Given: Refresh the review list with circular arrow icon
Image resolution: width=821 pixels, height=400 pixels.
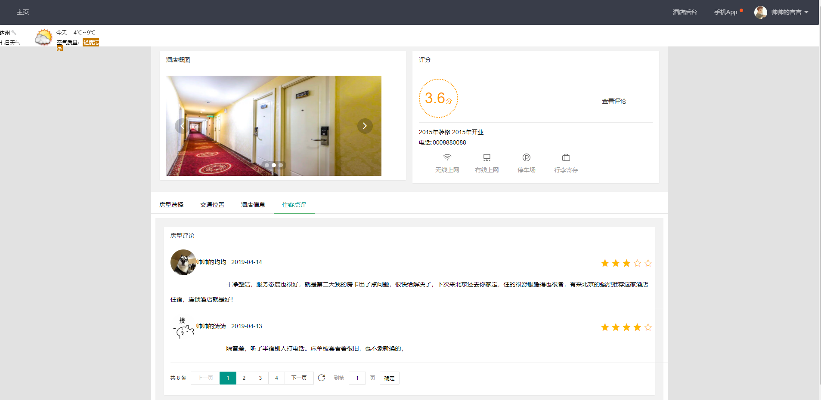Looking at the screenshot, I should pos(322,378).
